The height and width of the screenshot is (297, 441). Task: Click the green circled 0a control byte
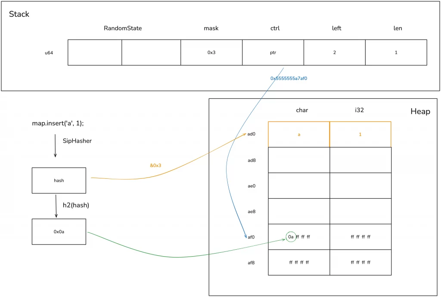[x=291, y=237]
